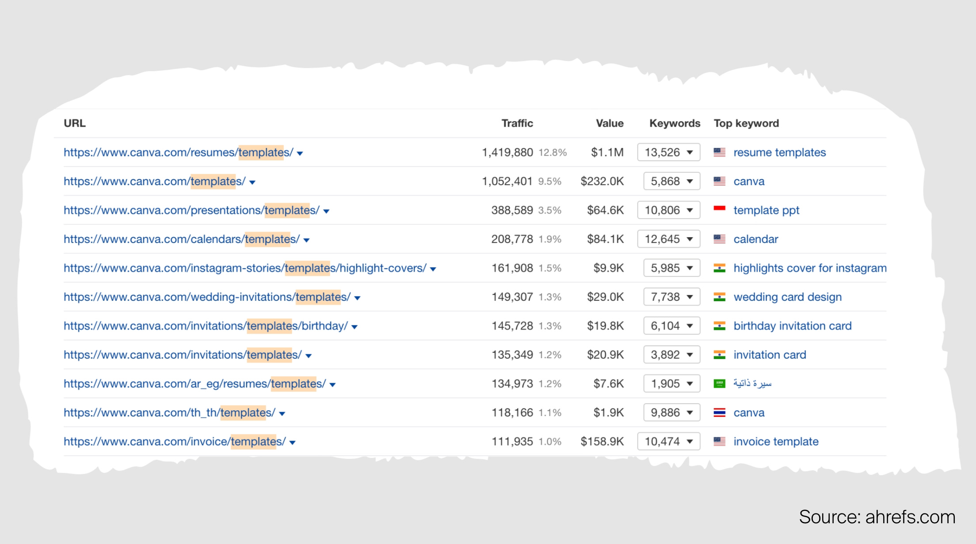The height and width of the screenshot is (544, 976).
Task: Open the canva.com/invitations/templates/ URL link
Action: pos(183,355)
